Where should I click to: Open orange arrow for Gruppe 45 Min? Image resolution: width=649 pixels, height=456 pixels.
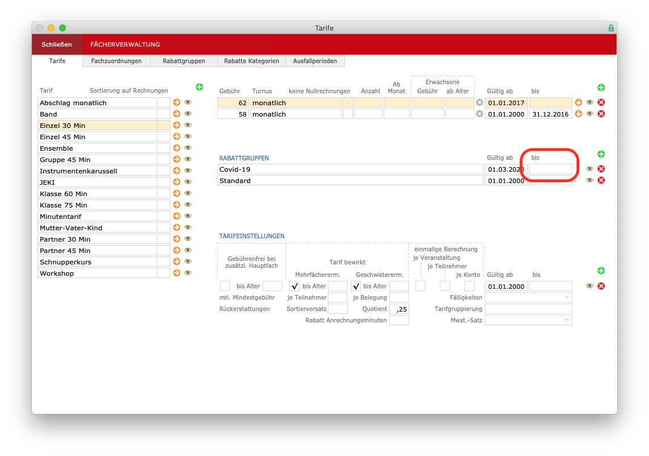[x=177, y=159]
